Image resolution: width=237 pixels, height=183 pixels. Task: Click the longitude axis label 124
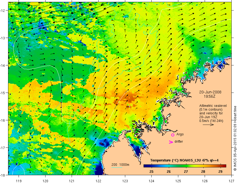tap(152, 181)
